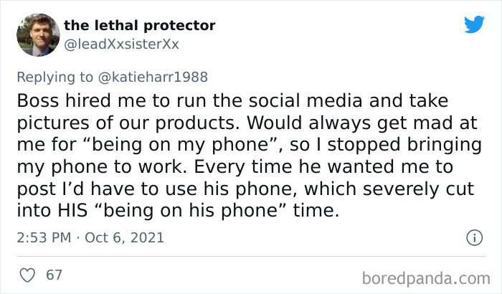This screenshot has height=294, width=502.
Task: Click the 67 likes count
Action: [54, 274]
